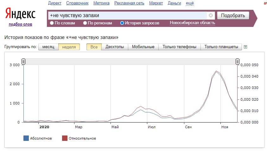Image resolution: width=267 pixels, height=151 pixels.
Task: Open the 'Деньги' link
Action: 175,3
